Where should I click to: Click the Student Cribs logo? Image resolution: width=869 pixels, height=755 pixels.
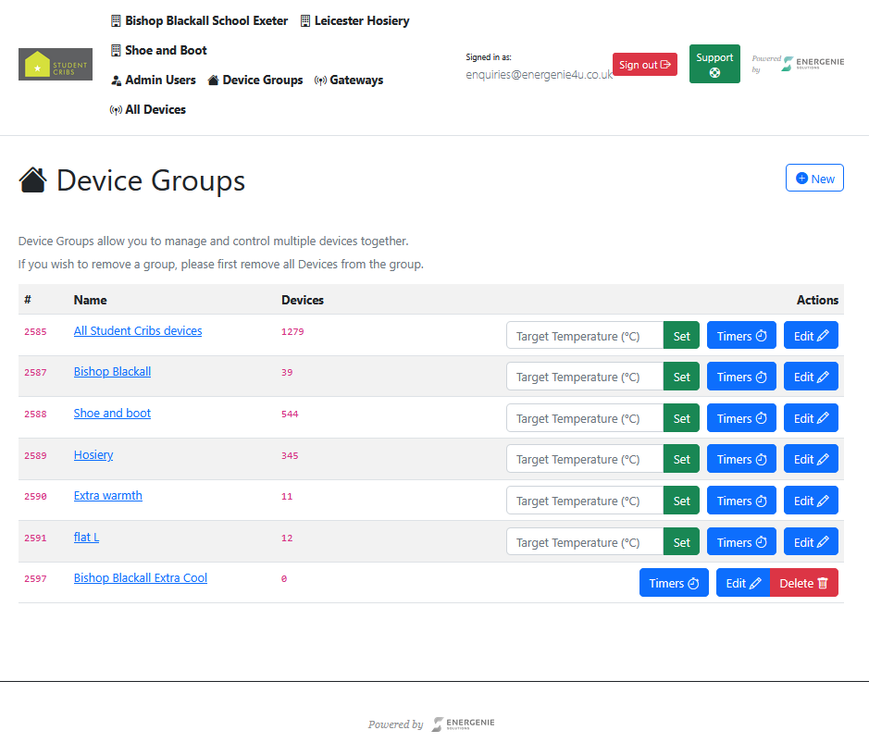pos(56,64)
